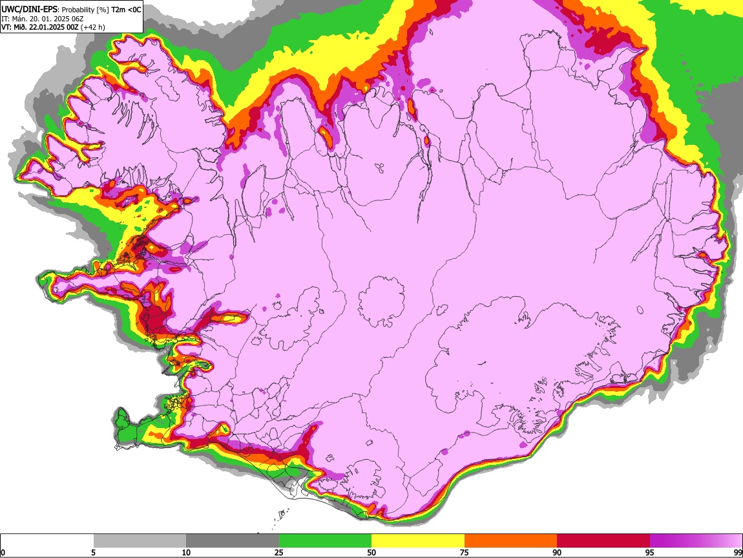Click the IT: Mán. 20. 01. 2025 06Z line
Viewport: 743px width, 558px height.
click(x=42, y=19)
